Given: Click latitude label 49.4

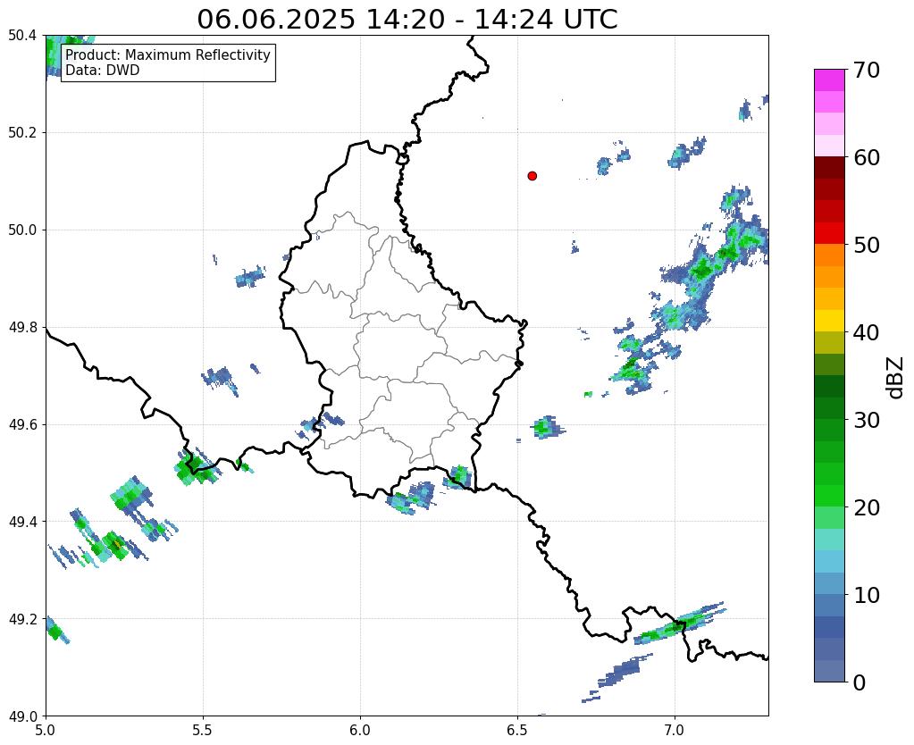Looking at the screenshot, I should (22, 522).
